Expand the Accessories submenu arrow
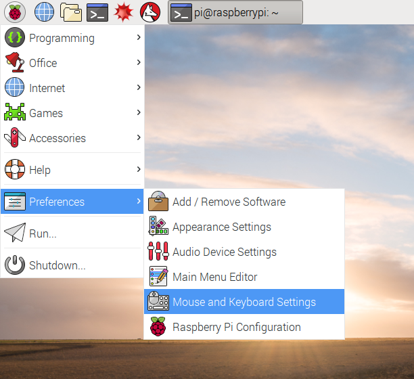The height and width of the screenshot is (379, 414). tap(139, 137)
